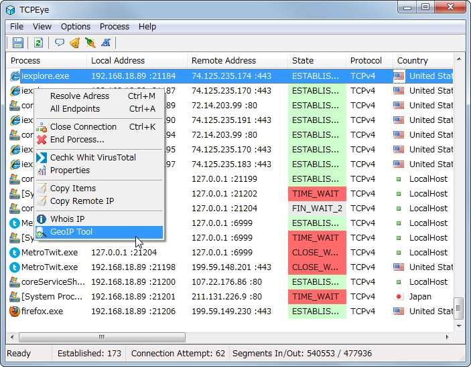This screenshot has width=471, height=367.
Task: Sort by Local Address column header
Action: pyautogui.click(x=137, y=61)
